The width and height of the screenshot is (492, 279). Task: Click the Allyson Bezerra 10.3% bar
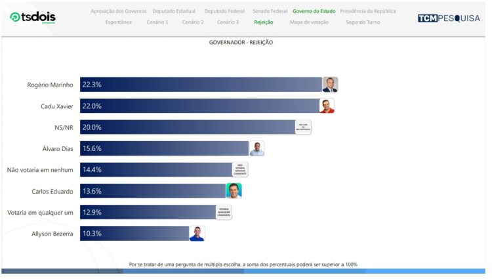point(134,234)
